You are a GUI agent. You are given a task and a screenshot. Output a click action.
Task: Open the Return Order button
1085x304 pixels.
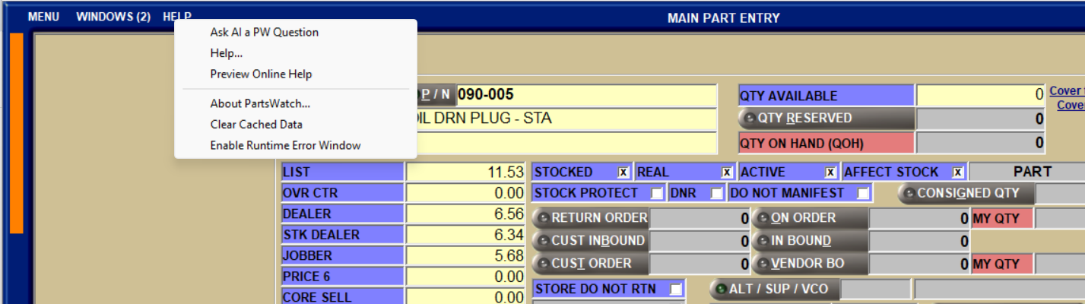pos(591,218)
